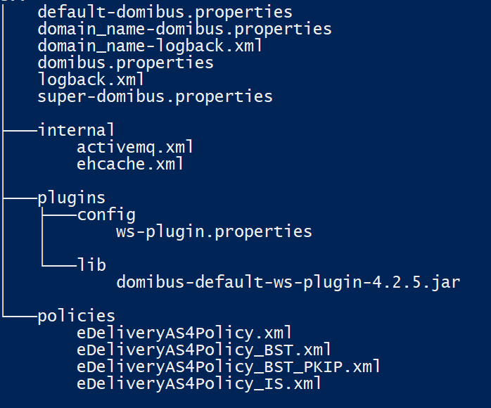Select eDeliveryAS4Policy.xml file
The image size is (491, 408).
(184, 333)
